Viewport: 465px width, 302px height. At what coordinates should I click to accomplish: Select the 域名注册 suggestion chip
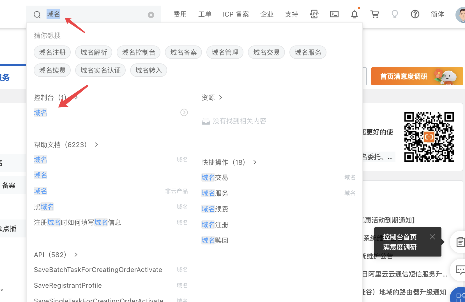point(52,52)
